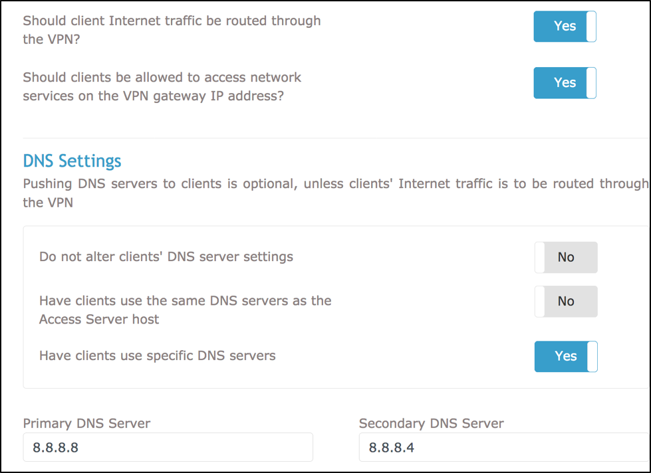Viewport: 651px width, 473px height.
Task: Focus the Secondary DNS Server field with 8.8.8.4
Action: tap(503, 448)
